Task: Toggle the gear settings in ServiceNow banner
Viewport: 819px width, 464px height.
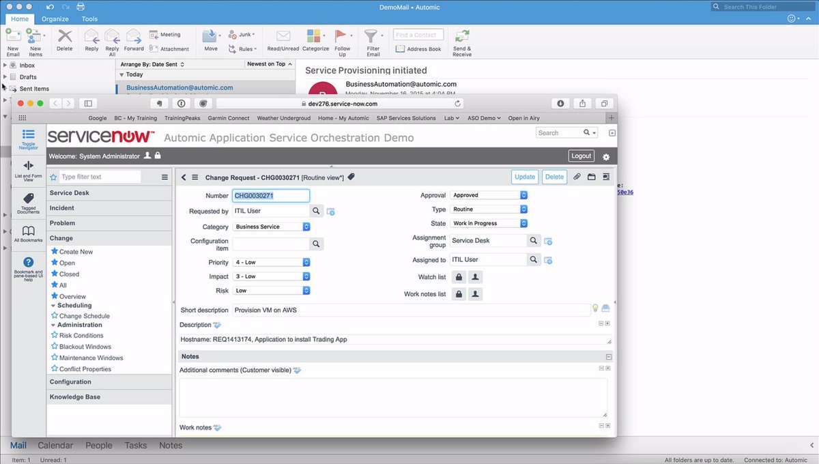Action: [x=605, y=156]
